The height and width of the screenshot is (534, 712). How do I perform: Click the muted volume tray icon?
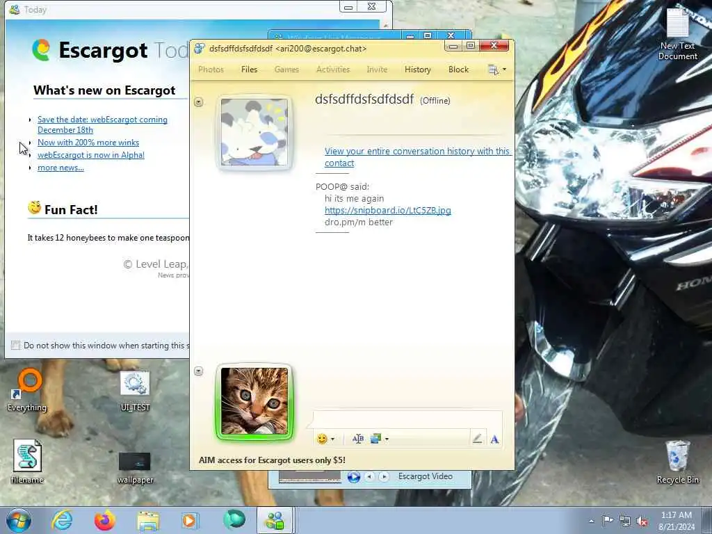(642, 521)
